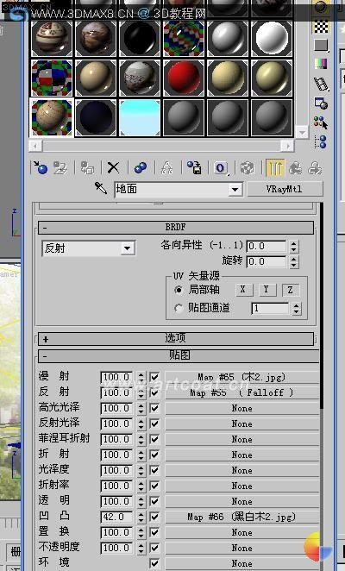The height and width of the screenshot is (571, 345).
Task: Open BRDF type 反射 dropdown
Action: coord(127,248)
